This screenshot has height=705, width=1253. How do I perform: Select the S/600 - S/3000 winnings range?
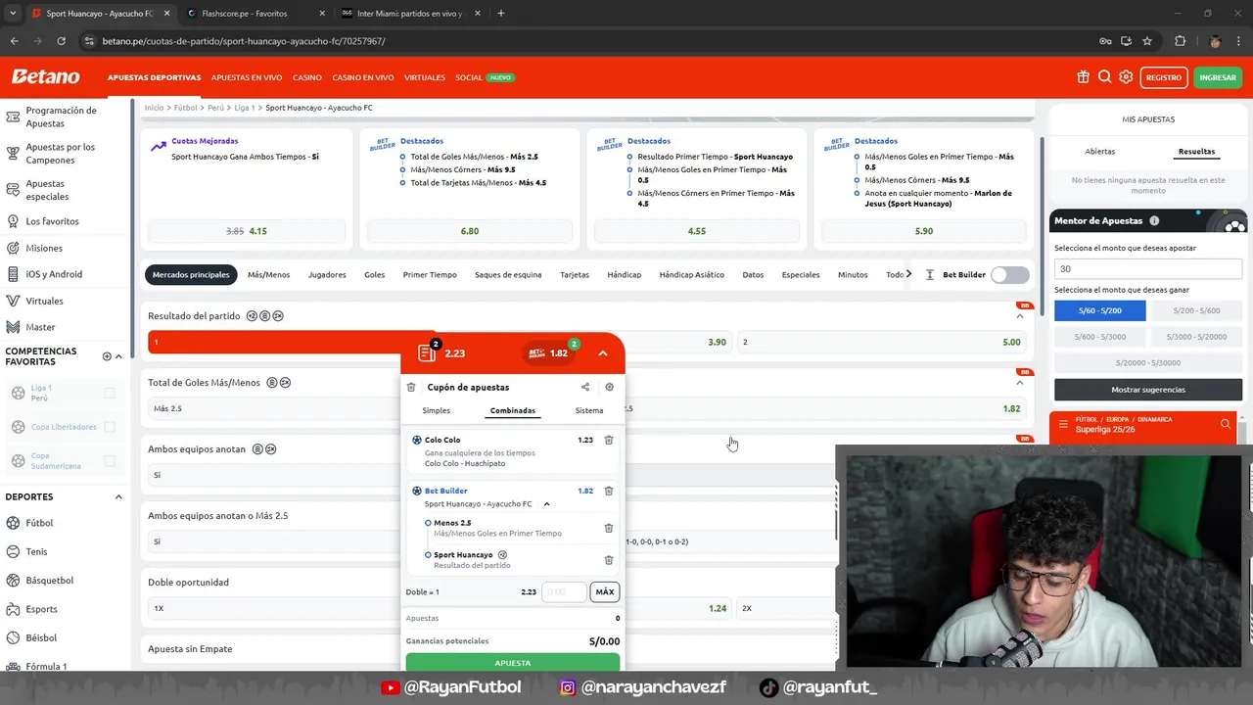click(1099, 337)
